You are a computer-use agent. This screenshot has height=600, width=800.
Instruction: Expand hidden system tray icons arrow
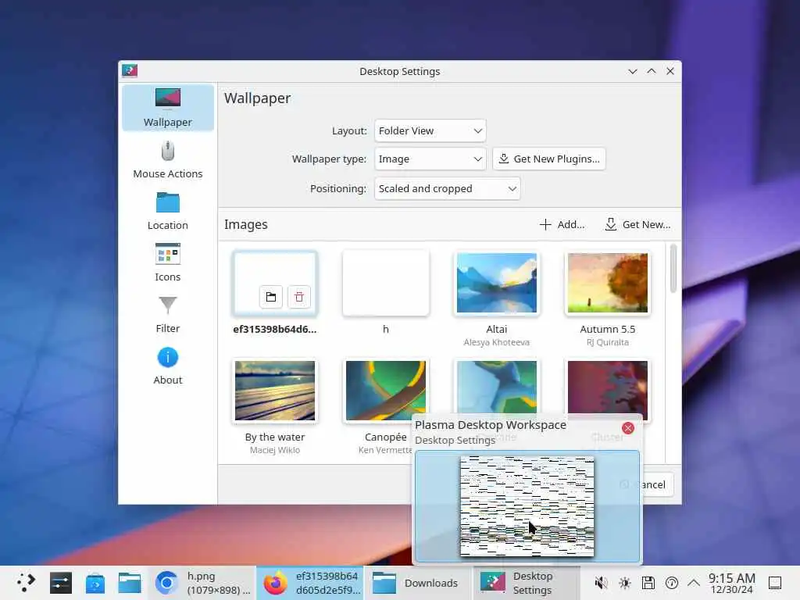pyautogui.click(x=694, y=583)
